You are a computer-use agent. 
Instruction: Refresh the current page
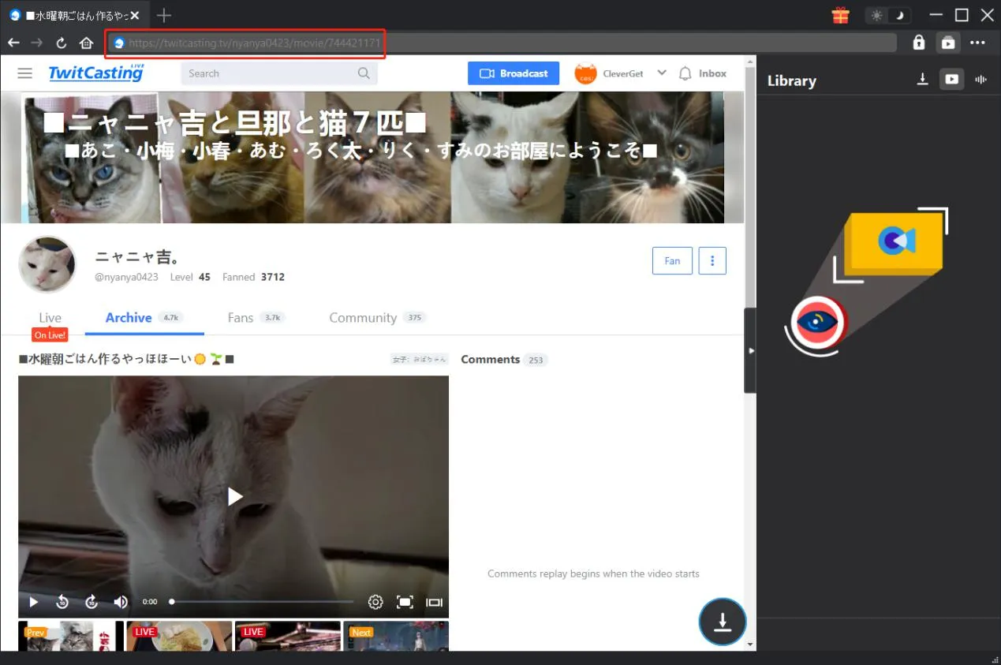click(x=62, y=43)
